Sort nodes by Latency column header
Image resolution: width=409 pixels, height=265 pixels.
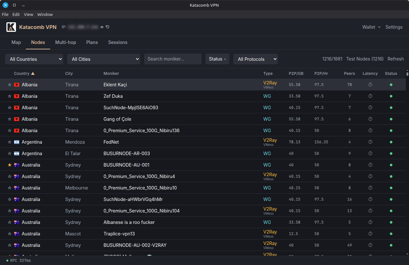(370, 74)
